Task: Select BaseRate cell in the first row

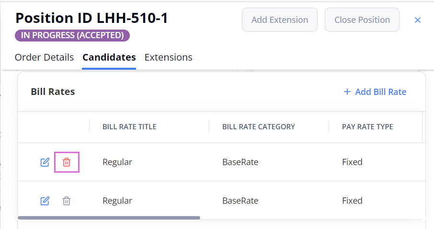Action: click(240, 162)
